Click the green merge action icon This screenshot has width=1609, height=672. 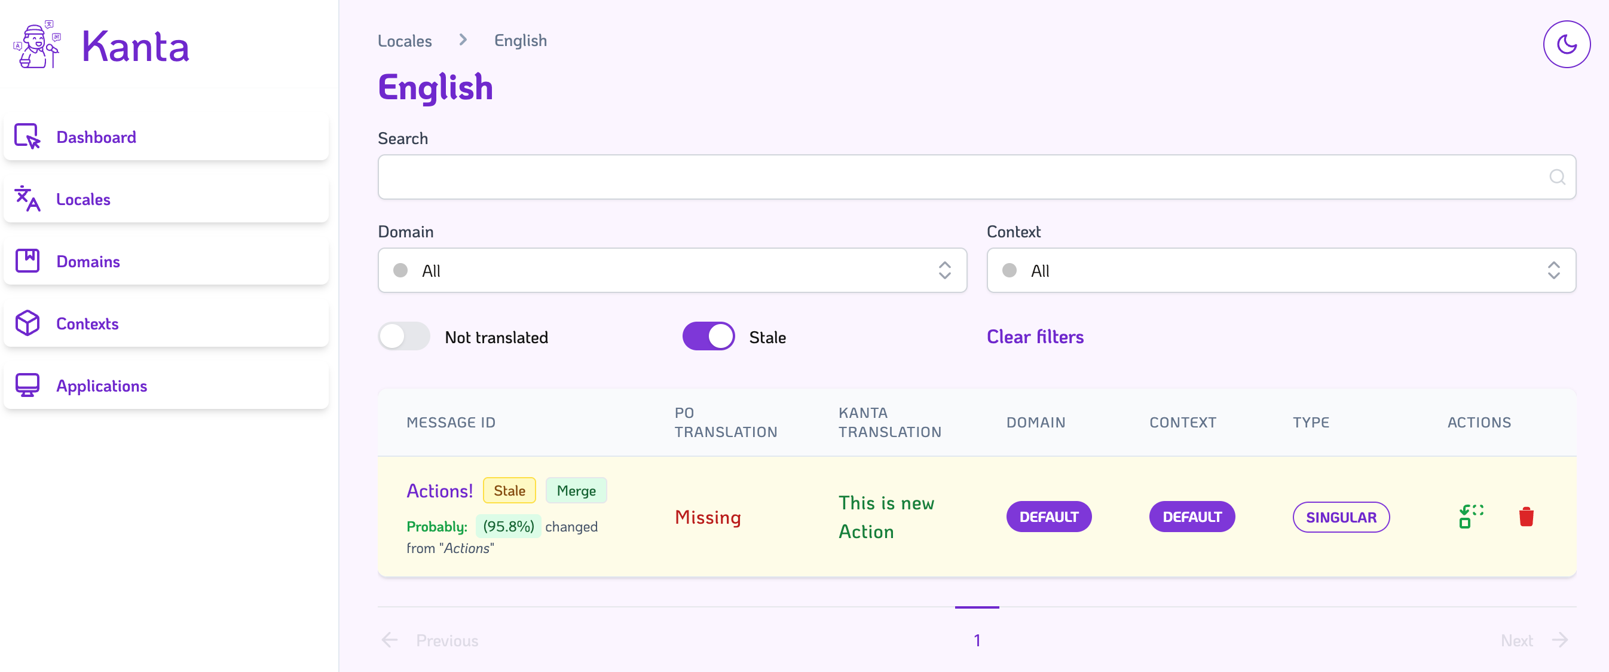(x=1470, y=517)
